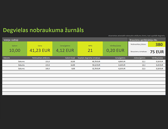The width and height of the screenshot is (168, 129).
Task: Select the 'Vērtība/jūdze' table column header
Action: point(157,58)
